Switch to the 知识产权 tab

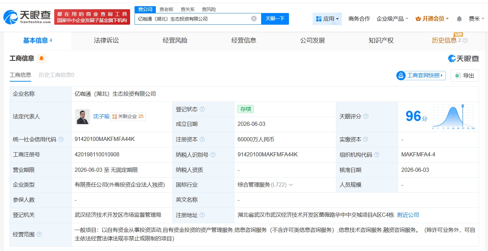click(x=381, y=40)
